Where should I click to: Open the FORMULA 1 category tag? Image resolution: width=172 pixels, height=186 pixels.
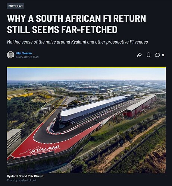15,6
